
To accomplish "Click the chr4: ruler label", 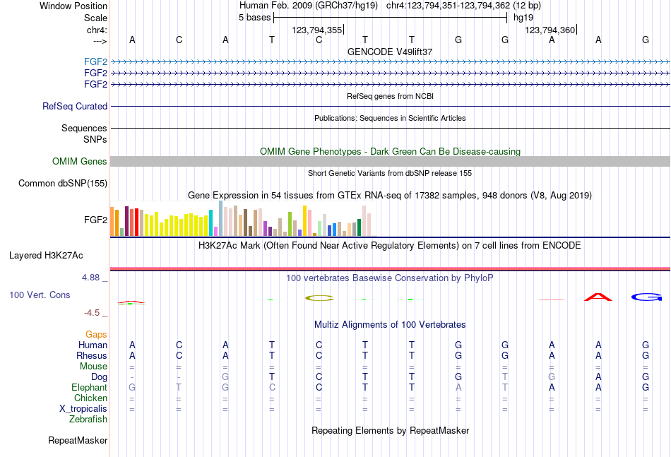I will [x=97, y=30].
